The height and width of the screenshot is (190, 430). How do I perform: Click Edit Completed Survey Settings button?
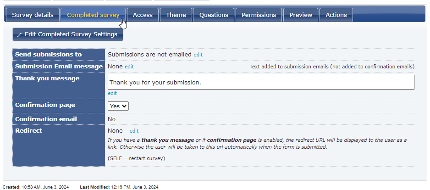point(68,34)
